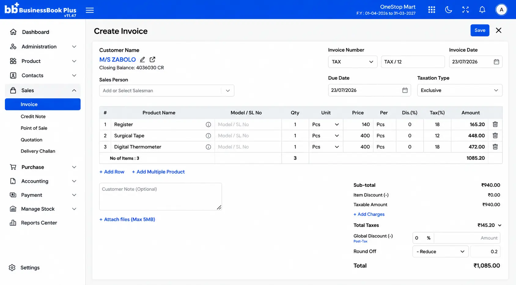
Task: Expand the Administration menu chevron
Action: pyautogui.click(x=74, y=46)
